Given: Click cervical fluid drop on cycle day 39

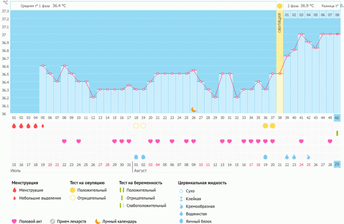Looking at the screenshot, I should tap(287, 157).
